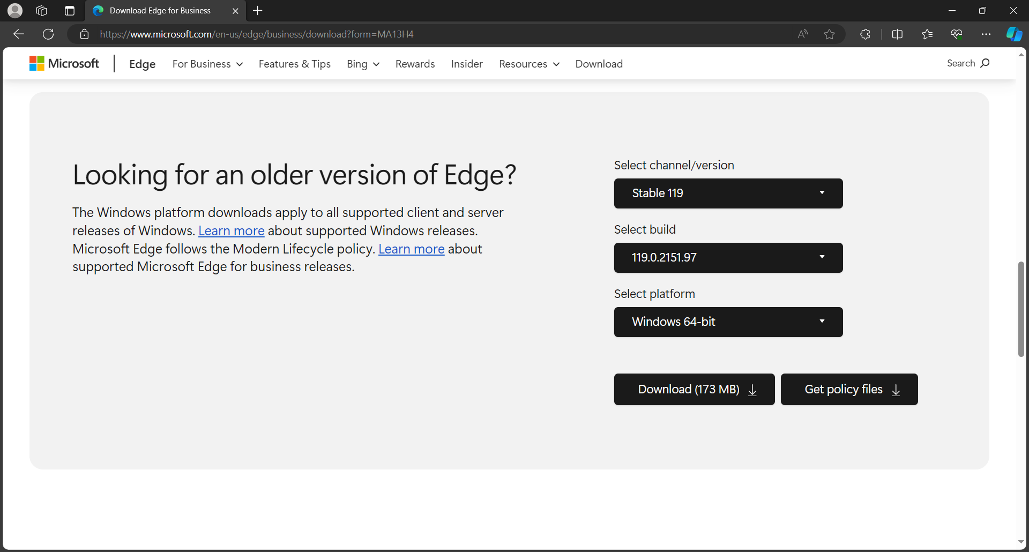Navigate back to previous page
Screen dimensions: 1029x552
pos(18,34)
